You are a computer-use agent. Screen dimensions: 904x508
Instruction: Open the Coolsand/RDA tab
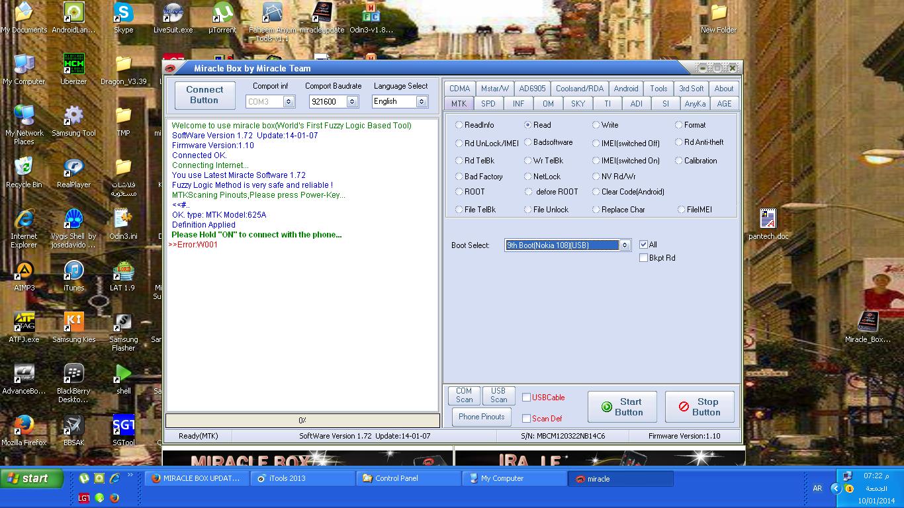[x=580, y=89]
